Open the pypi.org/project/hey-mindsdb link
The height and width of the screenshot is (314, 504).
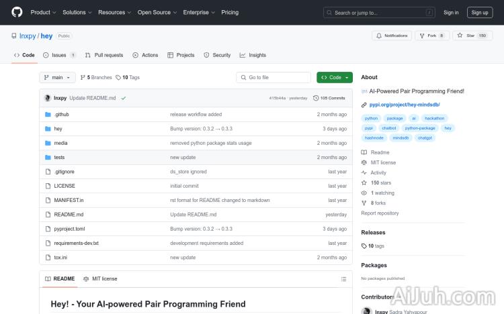pos(404,105)
